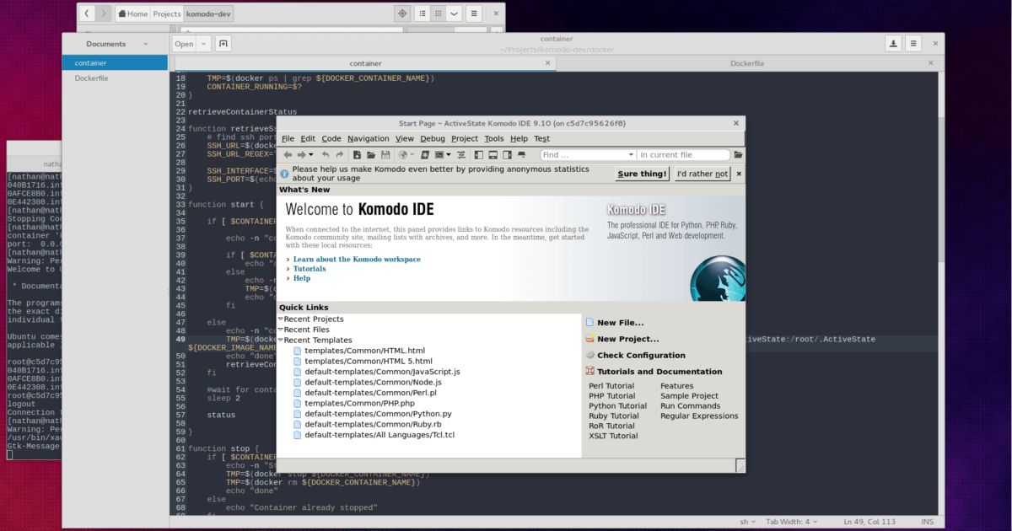Toggle Komodo's left pane visibility icon
The image size is (1012, 531).
(479, 155)
